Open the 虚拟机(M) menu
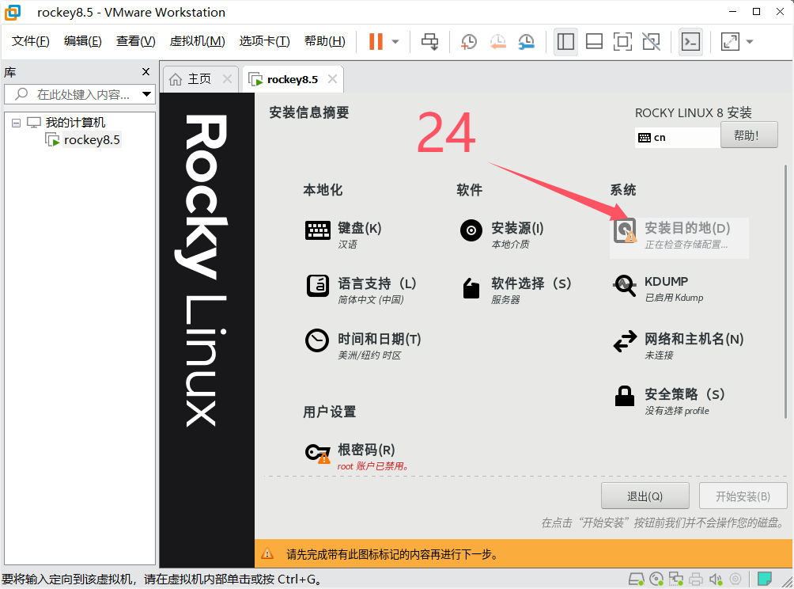The width and height of the screenshot is (794, 589). (197, 41)
